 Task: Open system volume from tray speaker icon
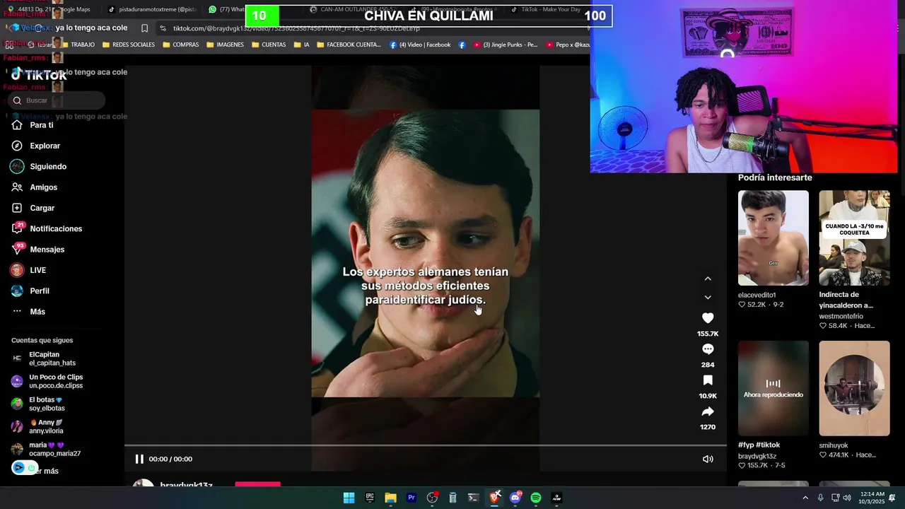847,498
